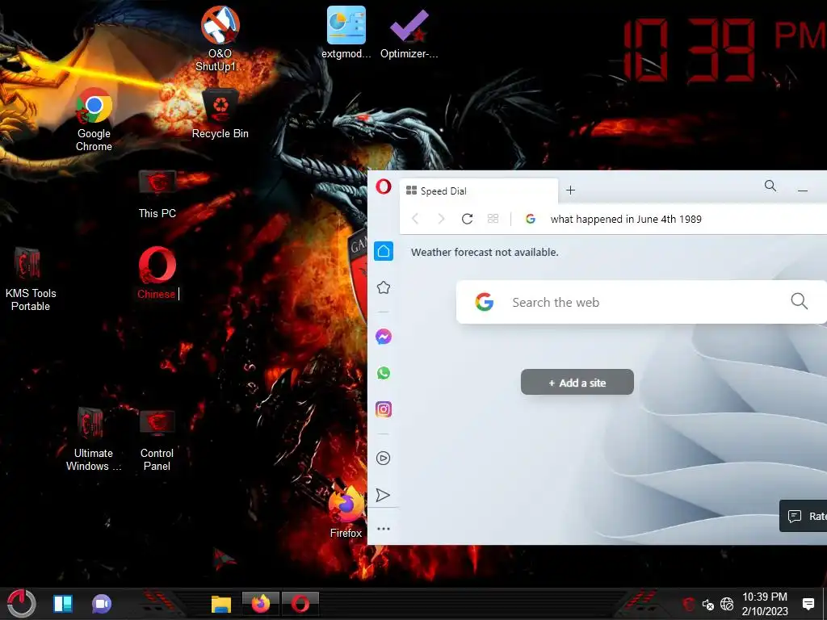This screenshot has height=620, width=827.
Task: Select the Opera 'Chinese' desktop icon
Action: click(x=157, y=273)
